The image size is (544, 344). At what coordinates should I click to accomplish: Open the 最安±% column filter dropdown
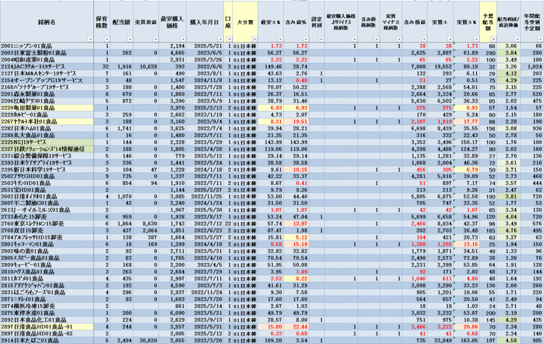[280, 39]
